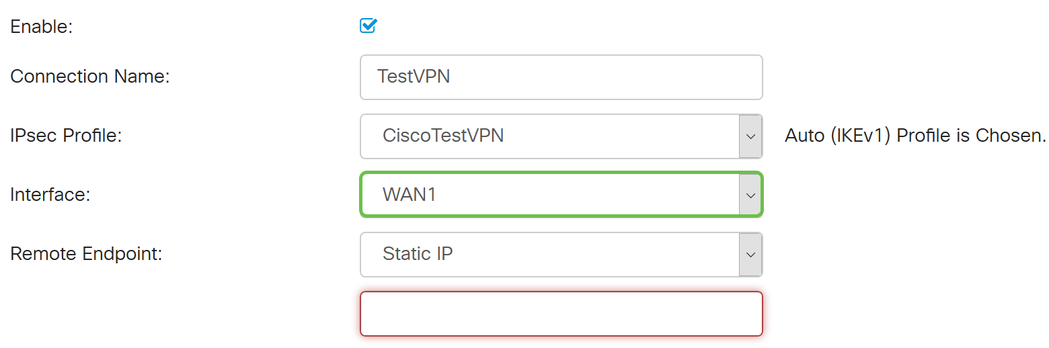This screenshot has width=1049, height=348.
Task: Select the CiscoTestVPN profile value
Action: coord(443,136)
